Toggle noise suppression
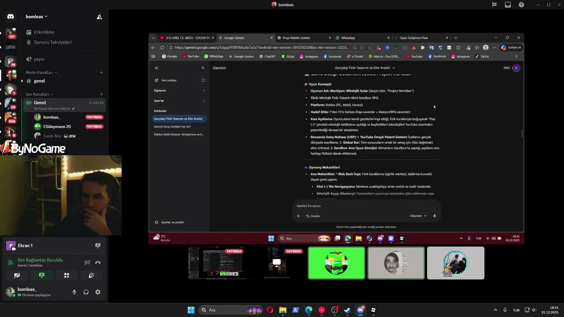The image size is (564, 317). 87,262
